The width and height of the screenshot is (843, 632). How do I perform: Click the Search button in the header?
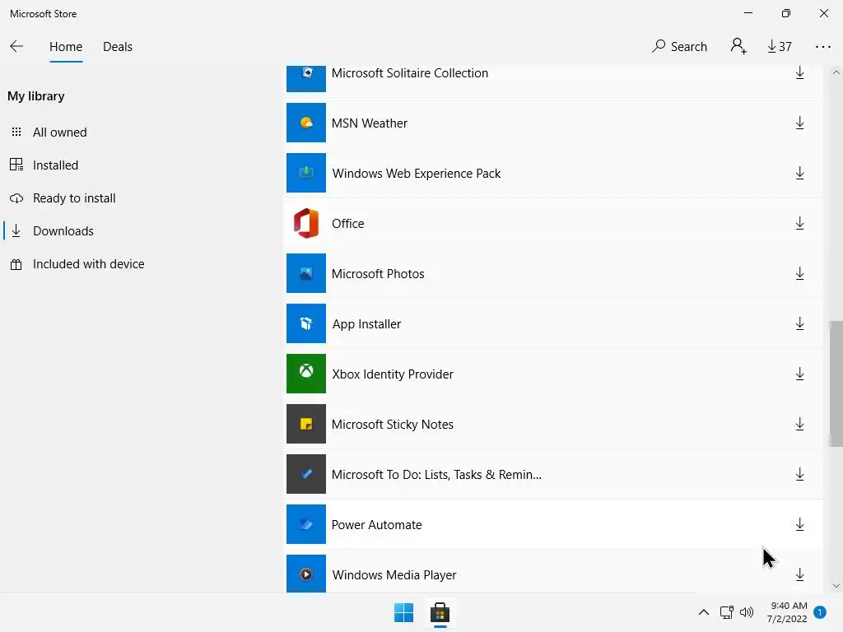(x=679, y=47)
